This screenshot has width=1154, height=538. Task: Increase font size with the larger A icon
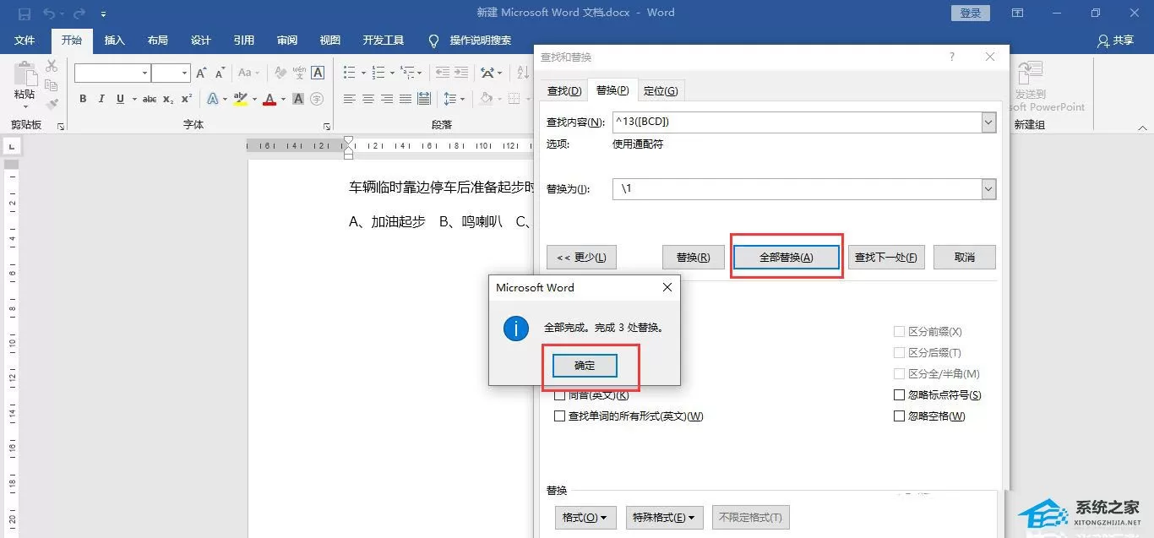(201, 73)
